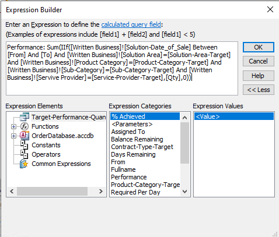Click the Functions fx icon
Viewport: 279px width, 237px height.
25,126
